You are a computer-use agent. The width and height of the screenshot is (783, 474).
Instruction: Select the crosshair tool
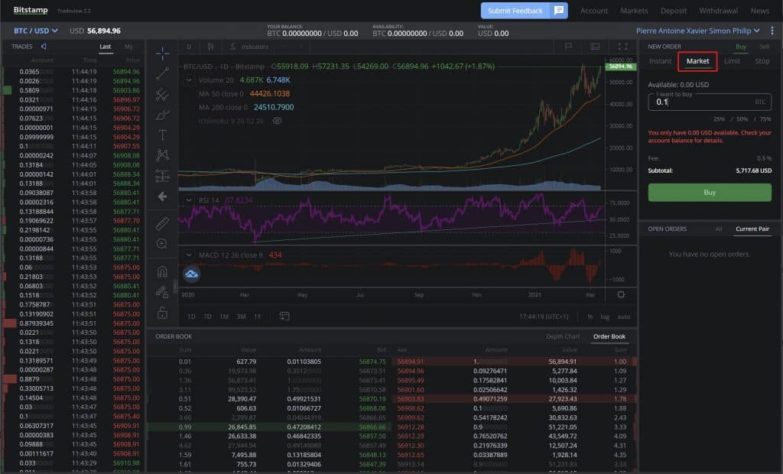pos(162,54)
